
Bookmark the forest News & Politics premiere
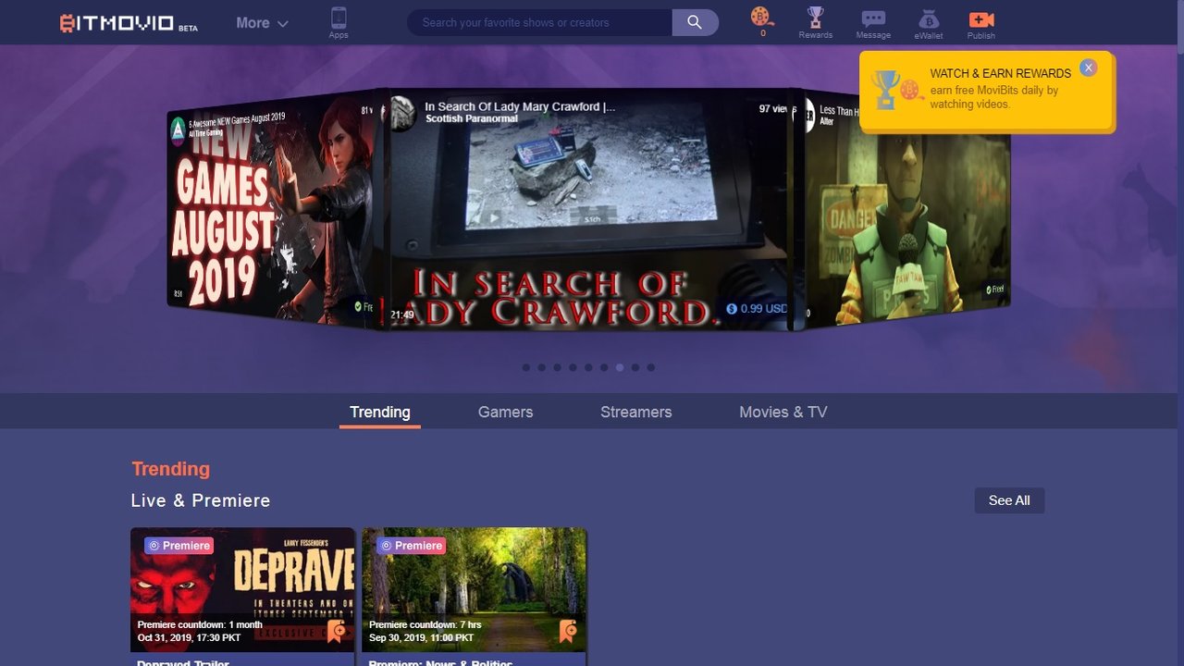[x=567, y=631]
